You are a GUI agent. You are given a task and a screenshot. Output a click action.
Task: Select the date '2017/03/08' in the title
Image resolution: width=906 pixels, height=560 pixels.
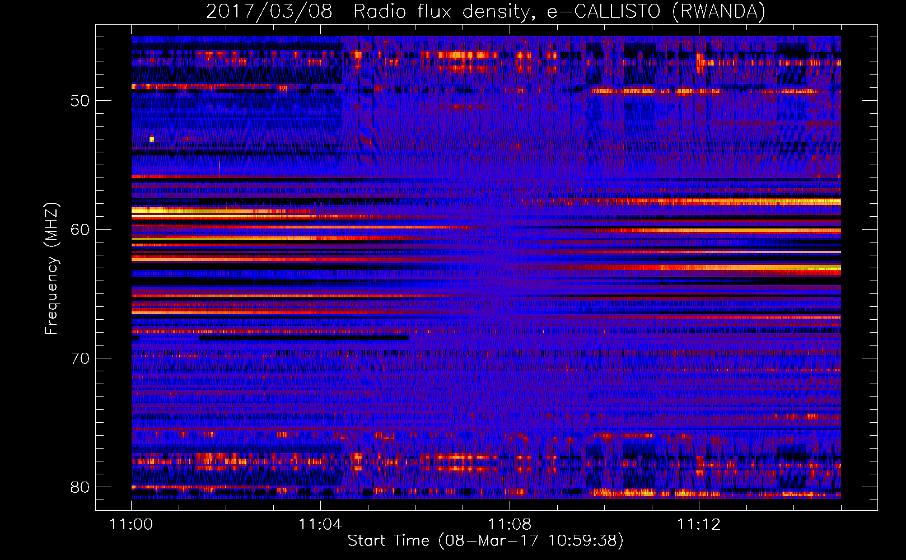pos(269,11)
